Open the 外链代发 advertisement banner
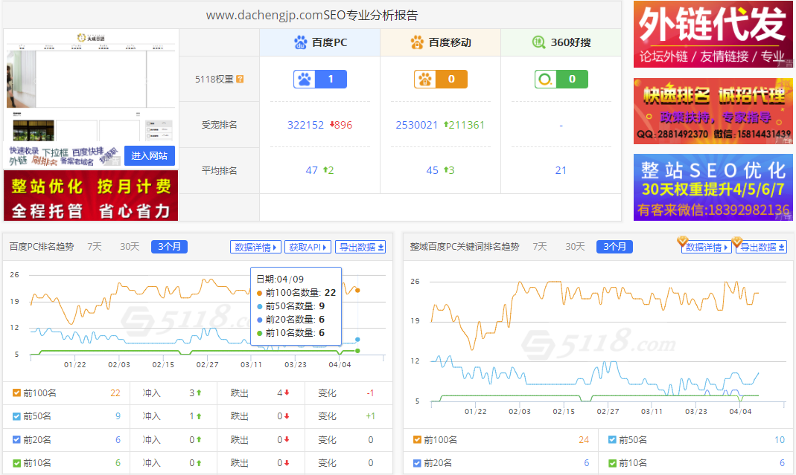The width and height of the screenshot is (796, 475). 713,34
